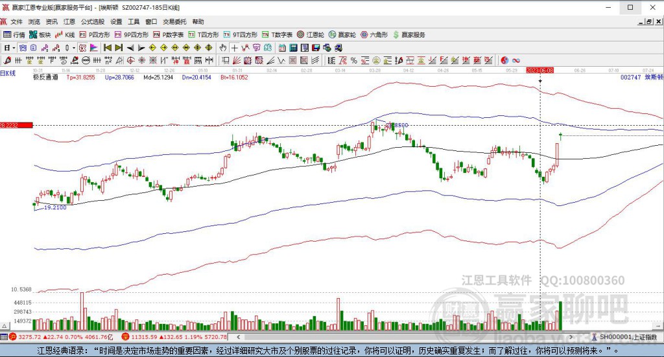Viewport: 664px width, 357px height.
Task: Open the 六角形 hexagon tool
Action: pos(374,35)
